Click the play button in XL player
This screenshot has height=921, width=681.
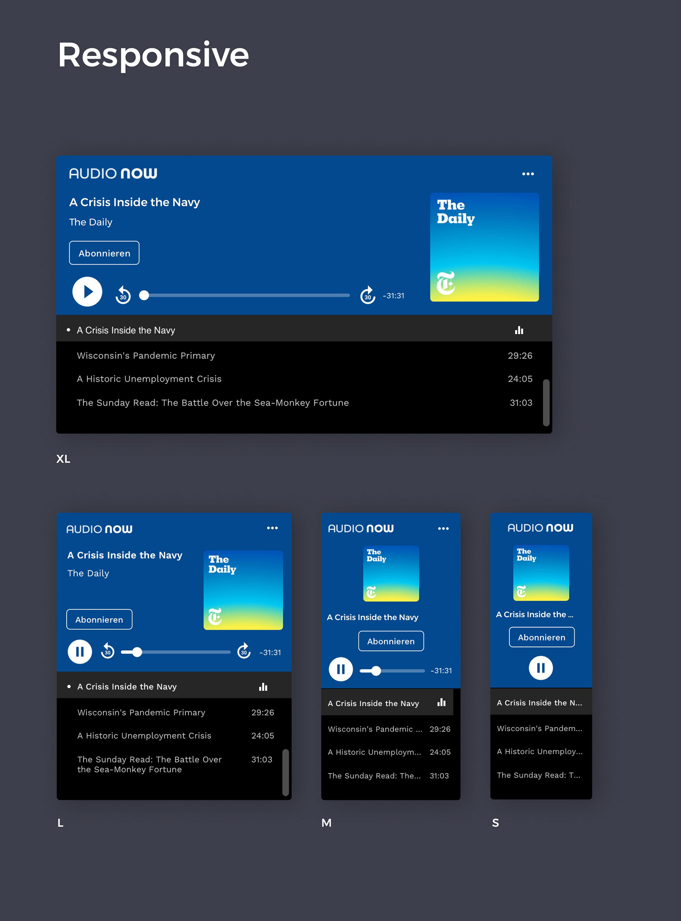(x=87, y=292)
